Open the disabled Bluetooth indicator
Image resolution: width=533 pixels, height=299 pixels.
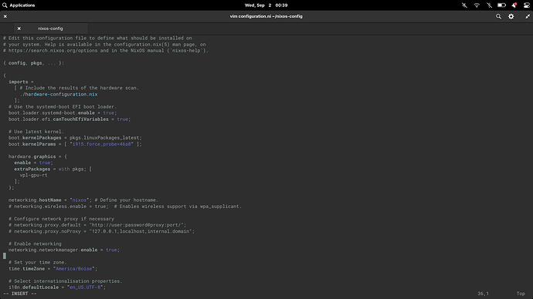coord(489,5)
